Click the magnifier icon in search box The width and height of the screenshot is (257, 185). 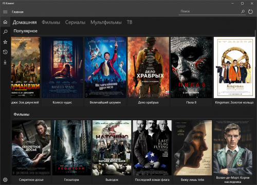pos(243,11)
